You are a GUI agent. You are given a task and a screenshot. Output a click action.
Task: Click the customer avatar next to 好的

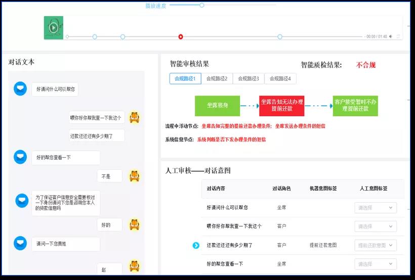click(134, 224)
